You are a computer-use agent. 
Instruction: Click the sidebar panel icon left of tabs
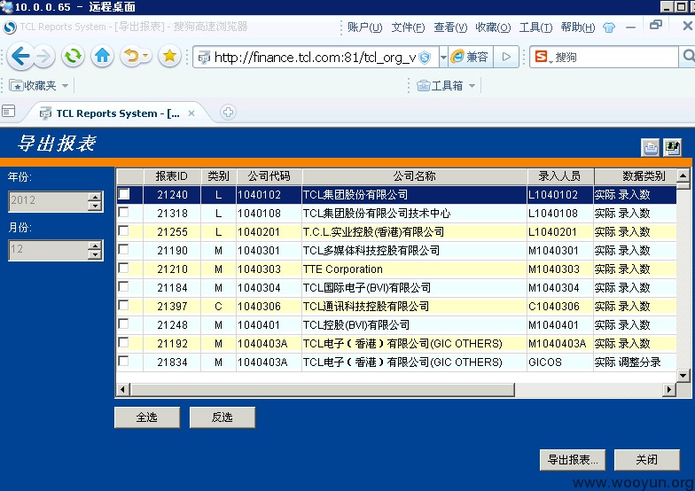pyautogui.click(x=9, y=111)
